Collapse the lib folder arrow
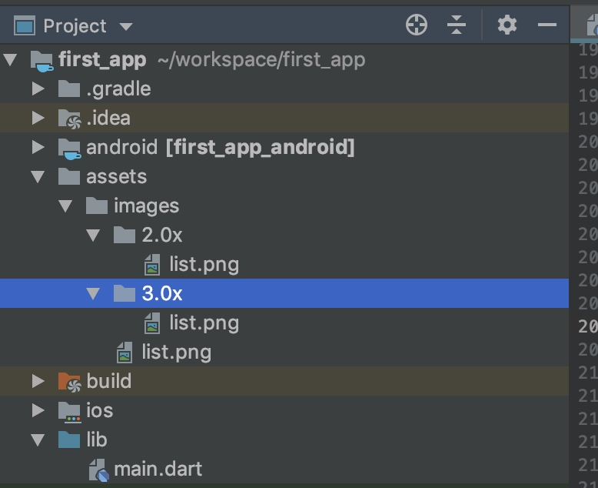This screenshot has height=488, width=598. click(38, 440)
